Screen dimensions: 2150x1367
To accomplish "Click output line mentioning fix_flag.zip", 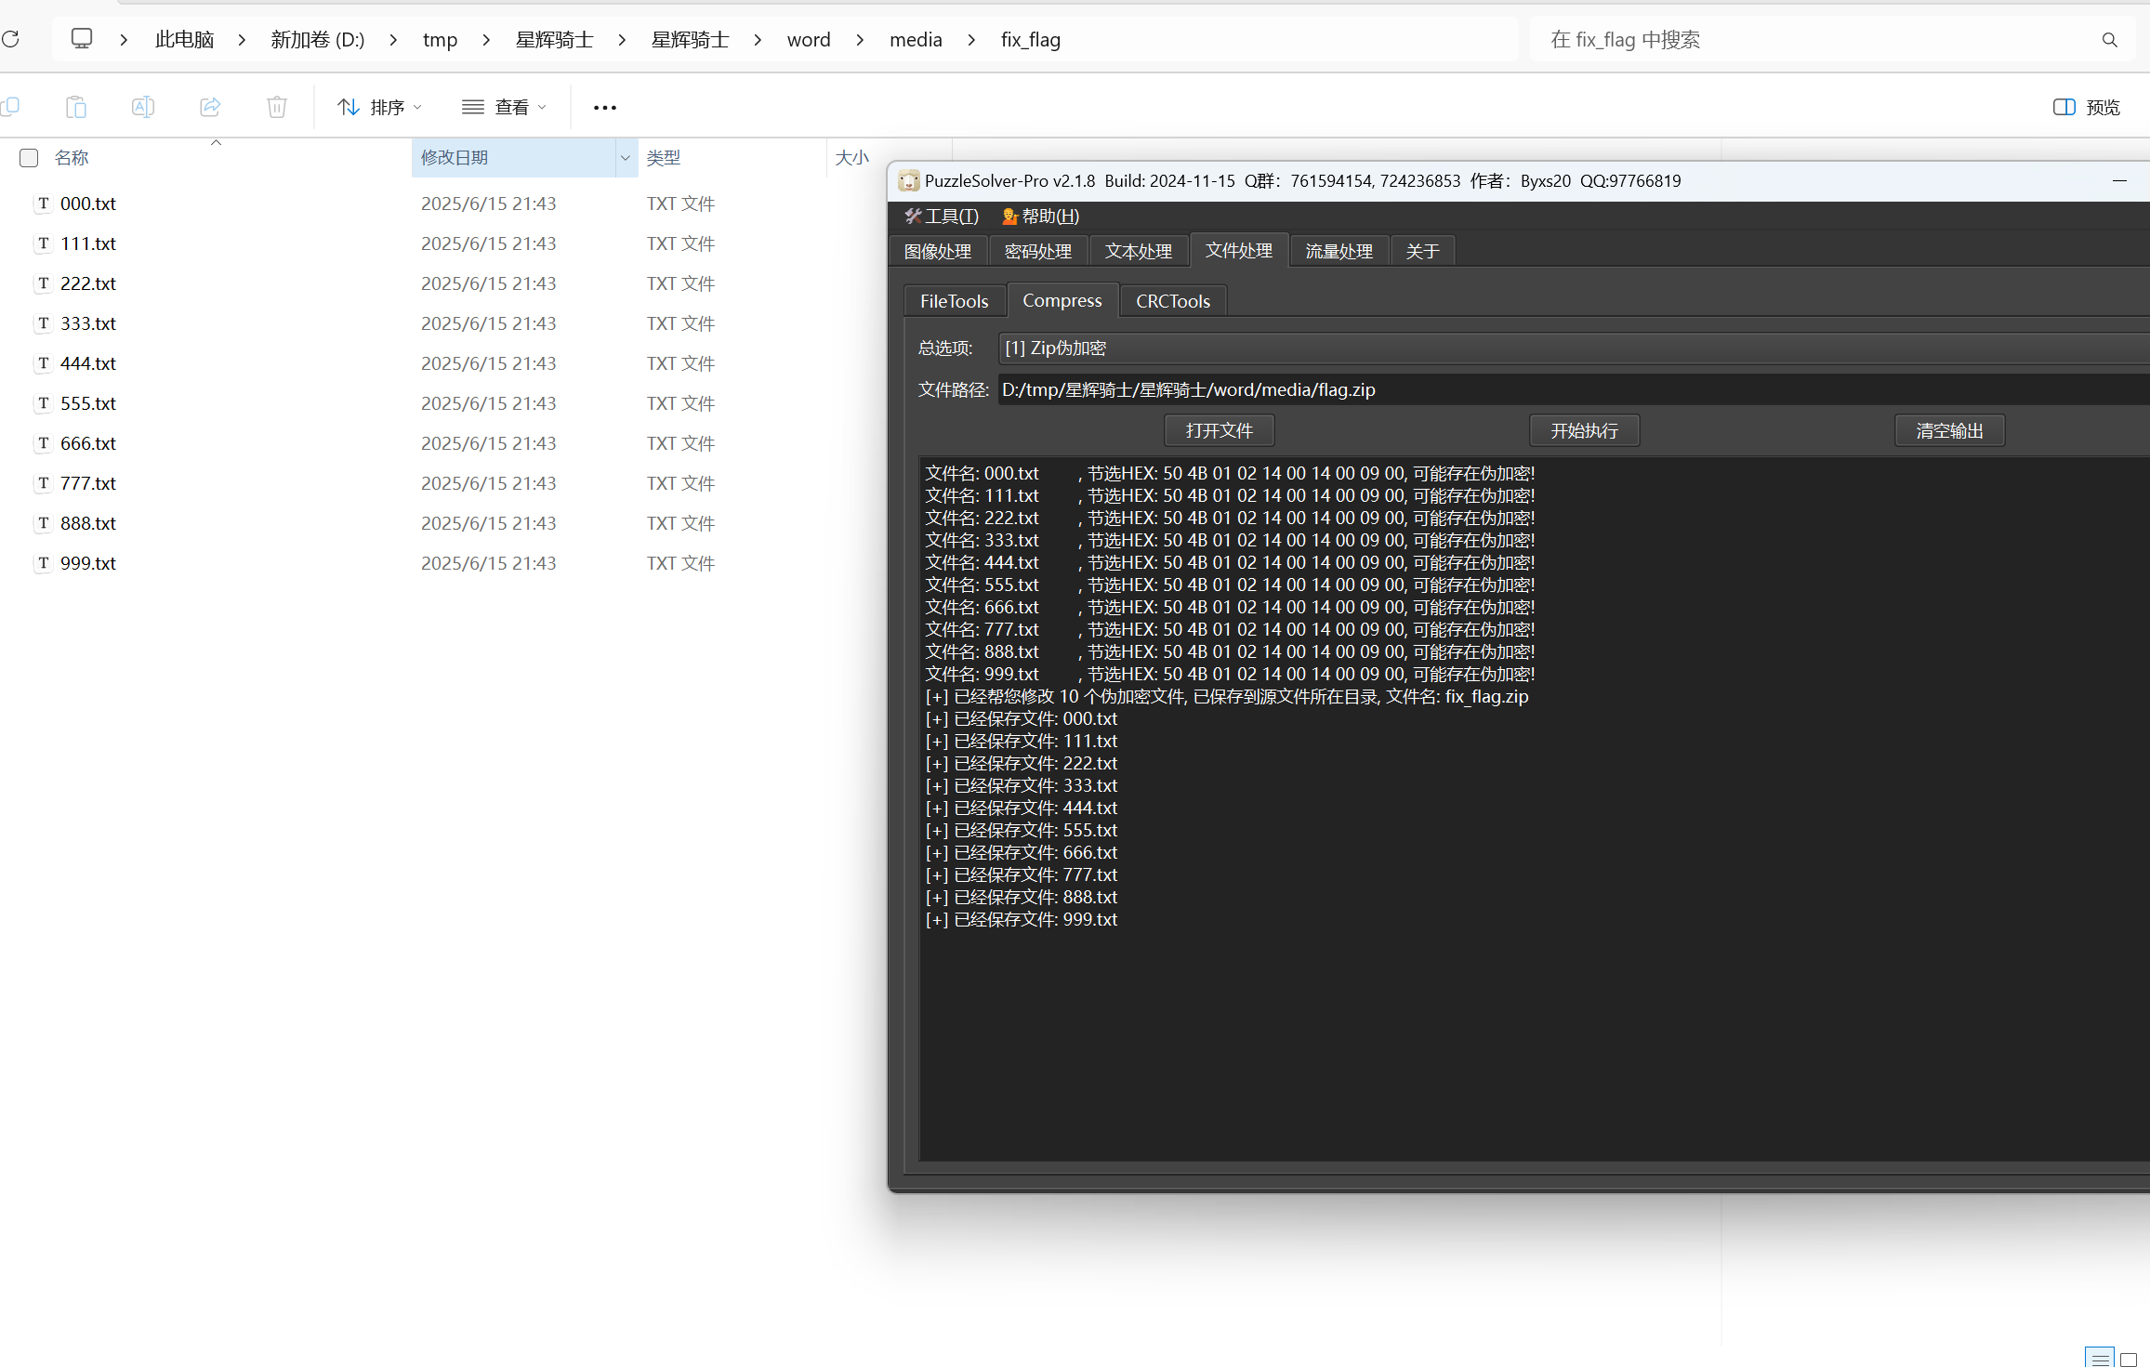I will (1227, 697).
